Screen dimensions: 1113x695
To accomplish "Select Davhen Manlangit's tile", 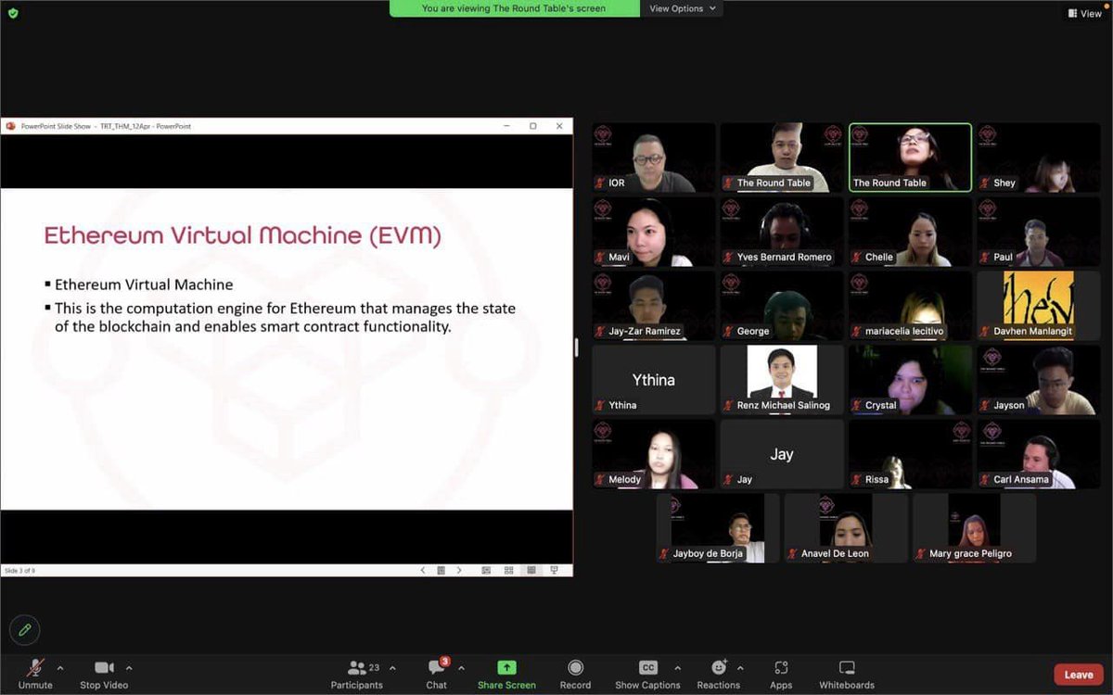I will pyautogui.click(x=1039, y=306).
